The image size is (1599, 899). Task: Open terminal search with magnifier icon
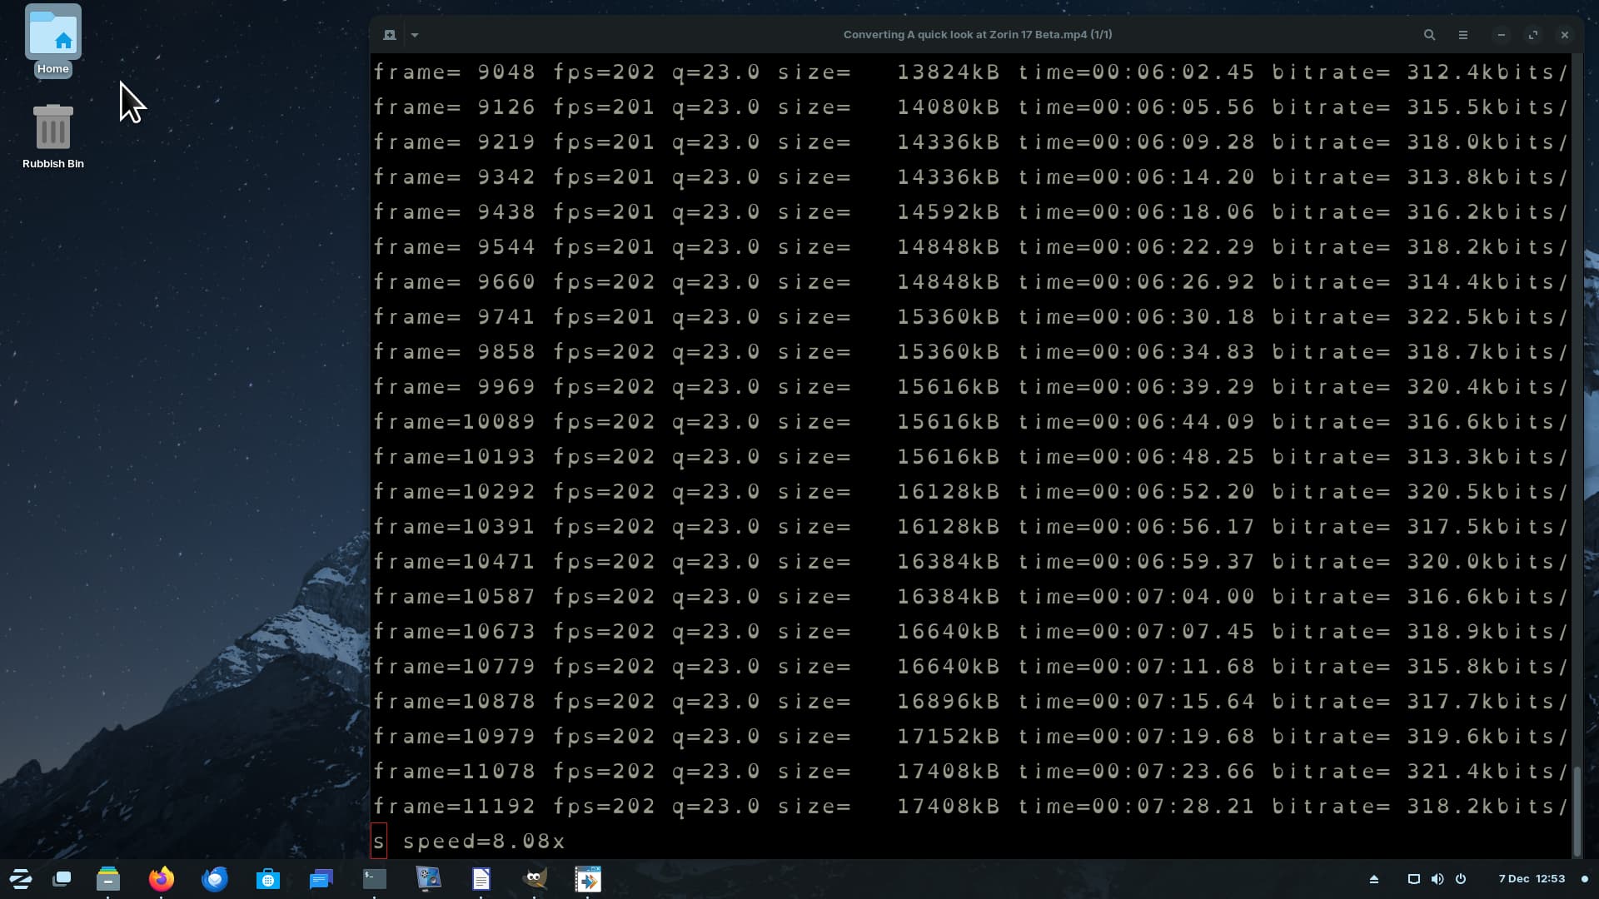(1429, 35)
